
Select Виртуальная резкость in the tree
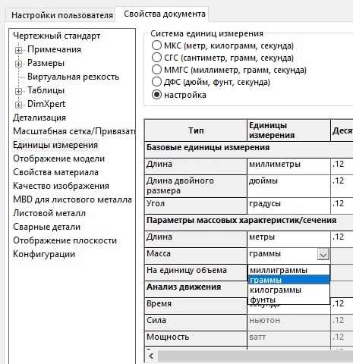pyautogui.click(x=73, y=77)
